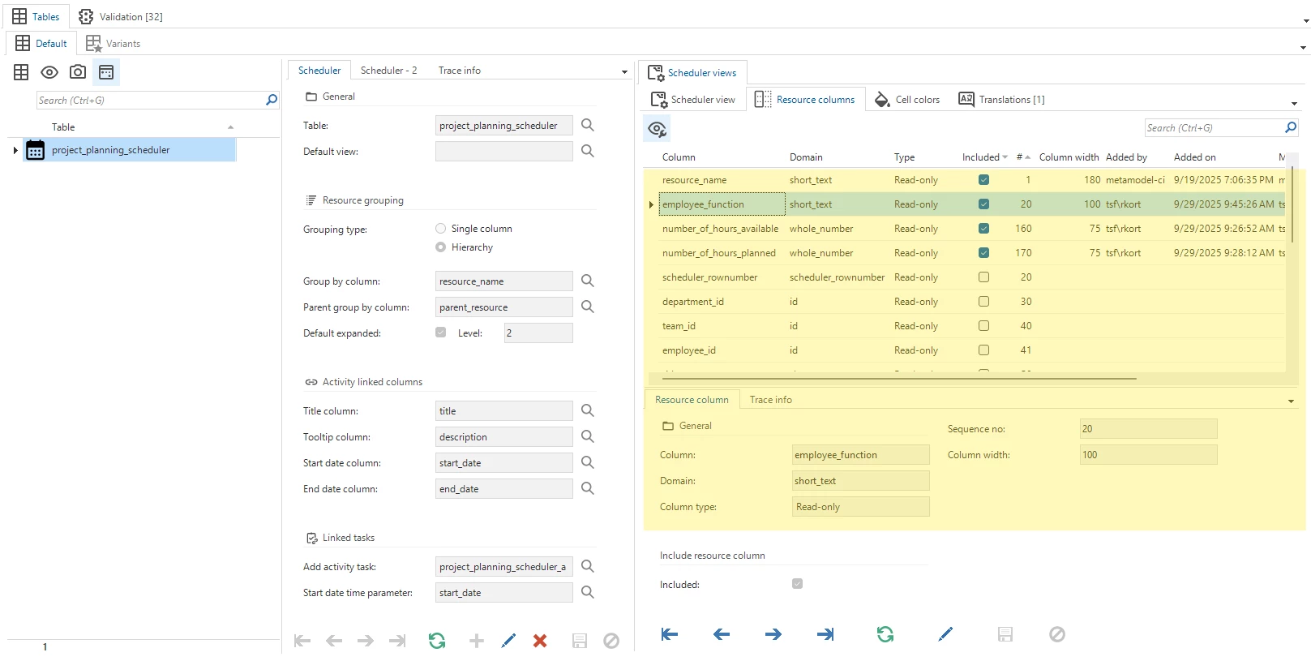Sort grid by Domain column header
Viewport: 1311px width, 661px height.
(x=806, y=157)
